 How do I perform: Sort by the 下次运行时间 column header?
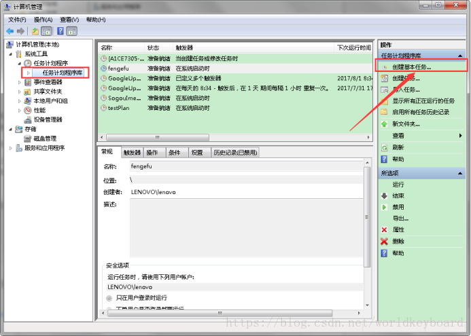tap(353, 48)
